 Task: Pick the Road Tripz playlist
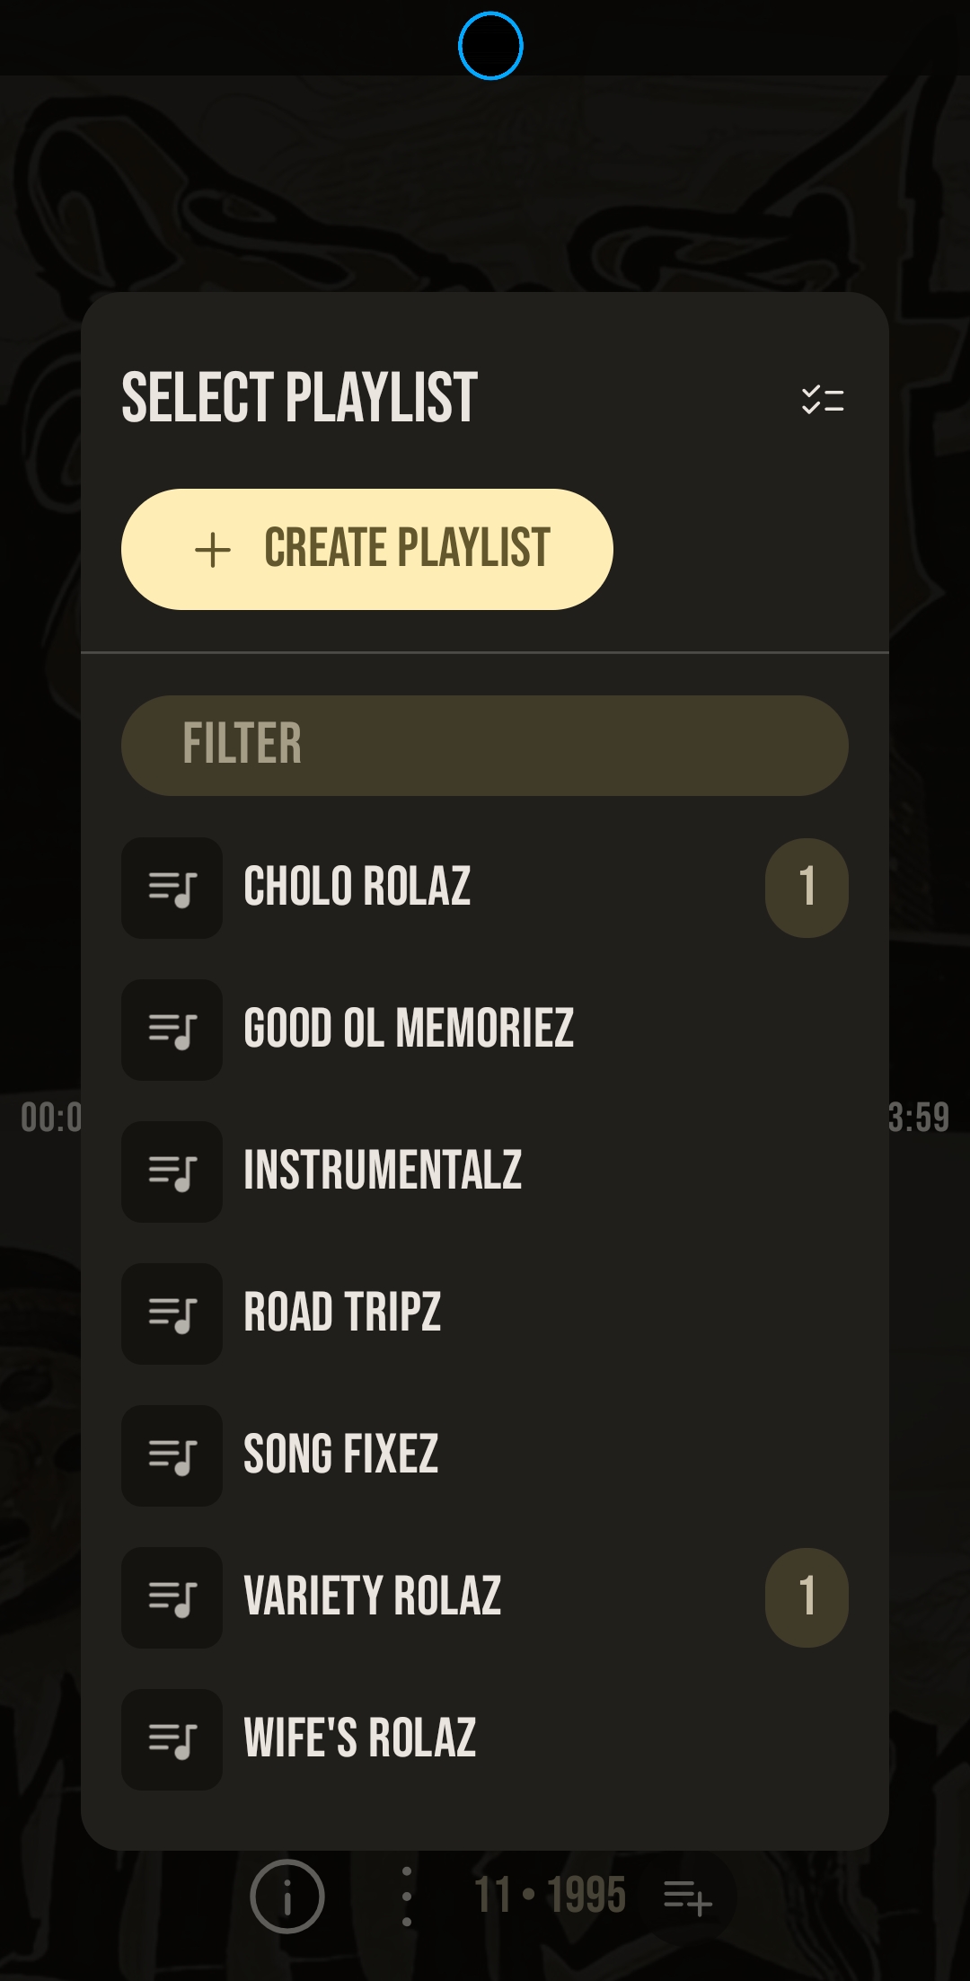(x=342, y=1313)
